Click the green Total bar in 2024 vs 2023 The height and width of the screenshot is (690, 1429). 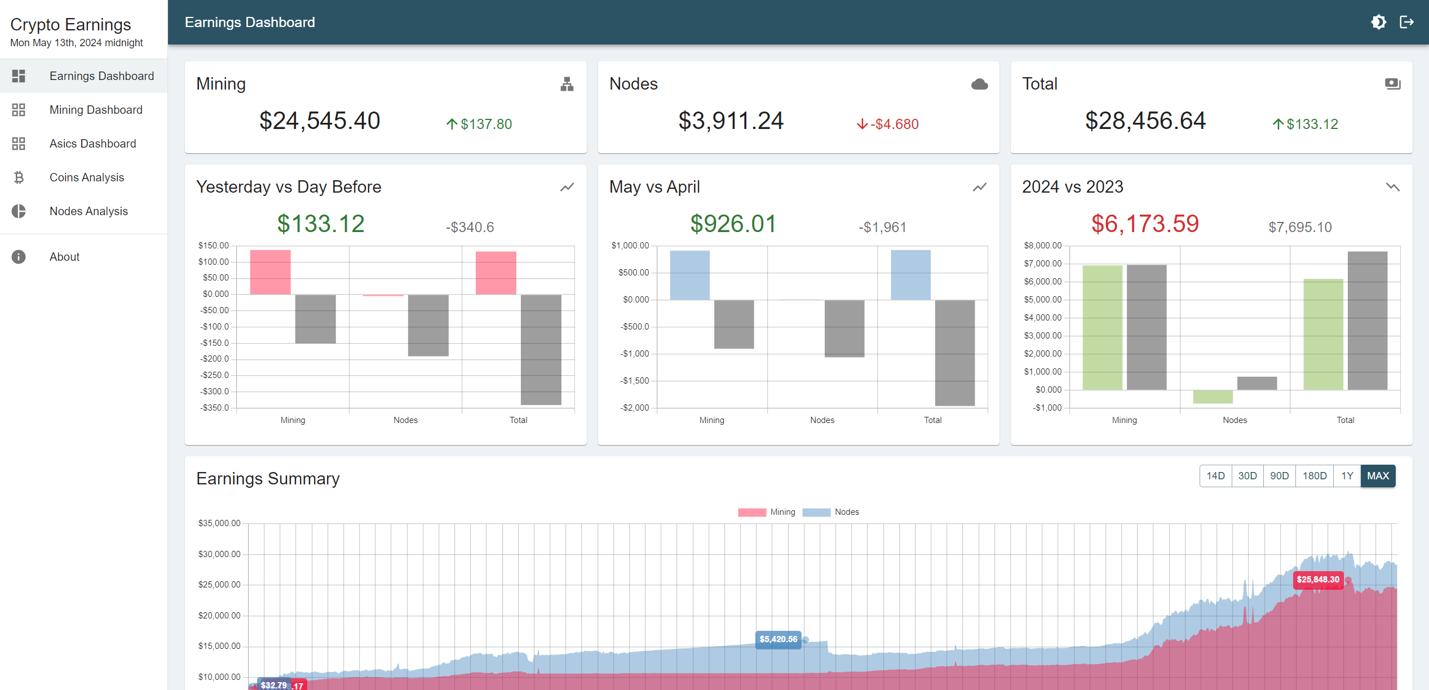pyautogui.click(x=1324, y=335)
